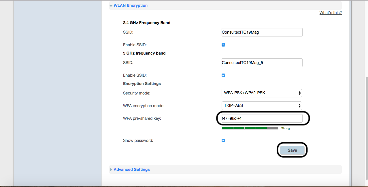Viewport: 368px width, 187px height.
Task: Open the Security mode dropdown
Action: pos(261,93)
